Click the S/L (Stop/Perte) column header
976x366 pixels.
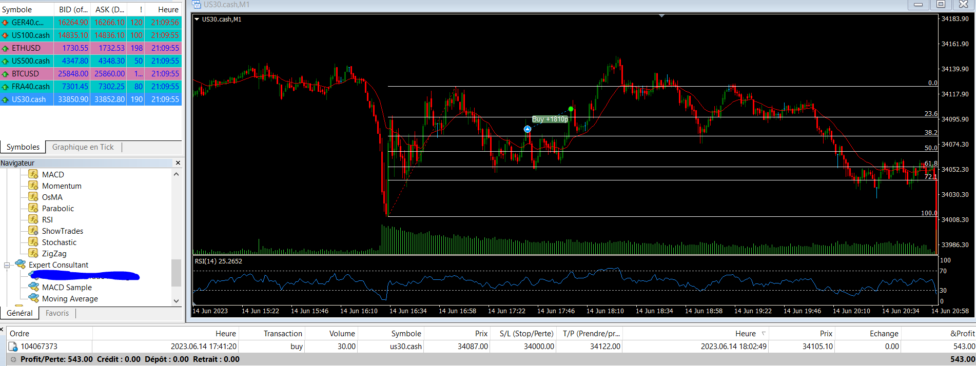click(x=523, y=333)
